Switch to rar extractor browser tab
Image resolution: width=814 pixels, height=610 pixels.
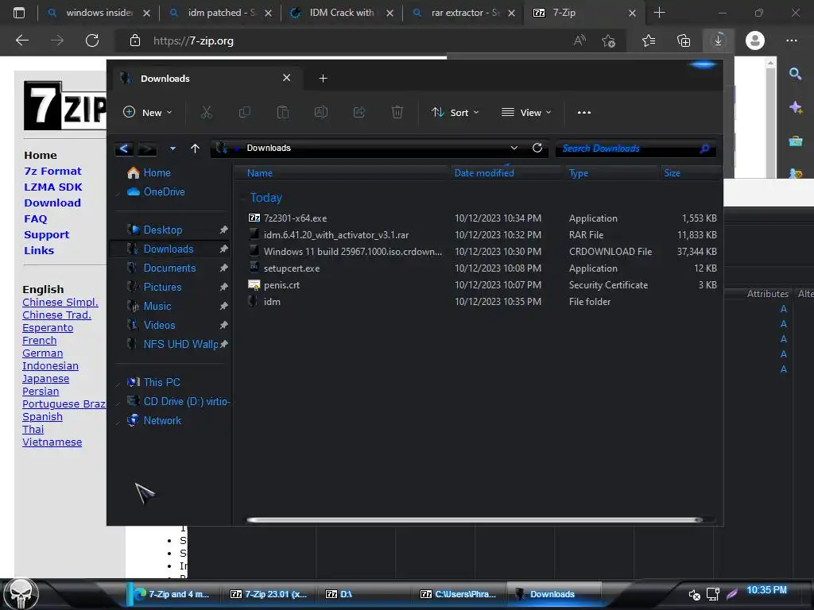[x=463, y=13]
